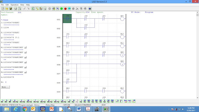The height and width of the screenshot is (112, 199).
Task: Select the M11 coil on rung 004
Action: coord(122,46)
